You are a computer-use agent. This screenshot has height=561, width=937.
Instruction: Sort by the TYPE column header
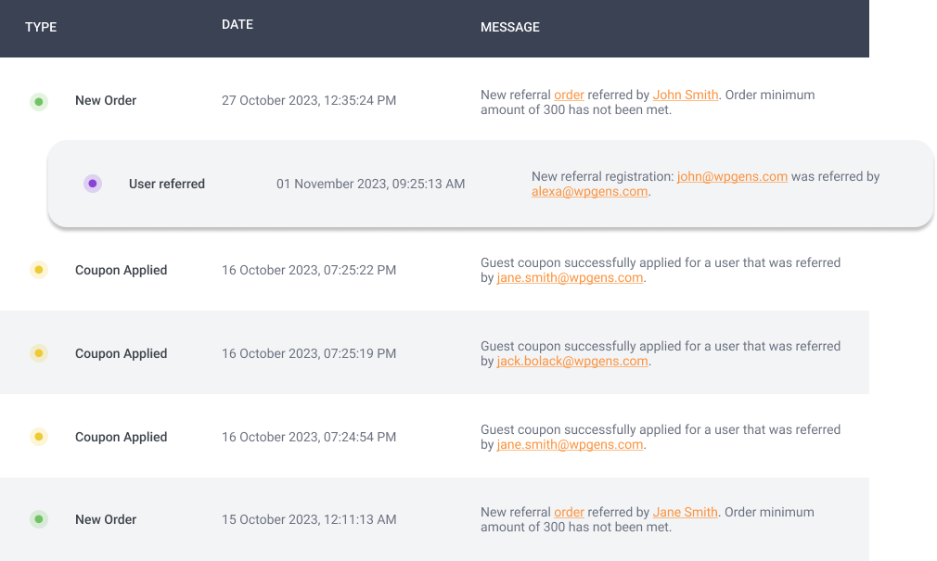(x=41, y=27)
